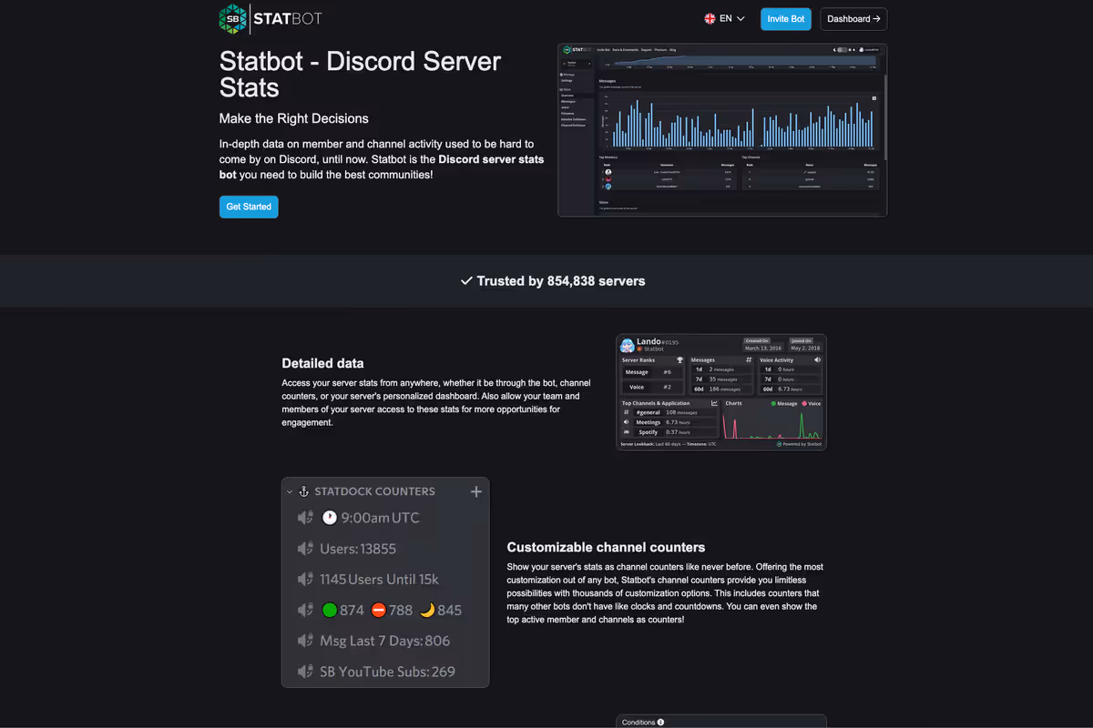The width and height of the screenshot is (1093, 728).
Task: Click voice icon beside 1145 Users Until 15k
Action: click(305, 580)
